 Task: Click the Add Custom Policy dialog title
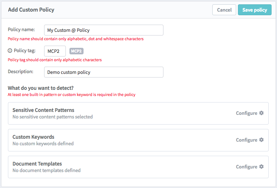(31, 10)
